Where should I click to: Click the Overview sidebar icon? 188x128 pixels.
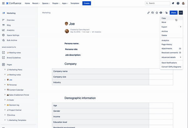(x=3, y=20)
